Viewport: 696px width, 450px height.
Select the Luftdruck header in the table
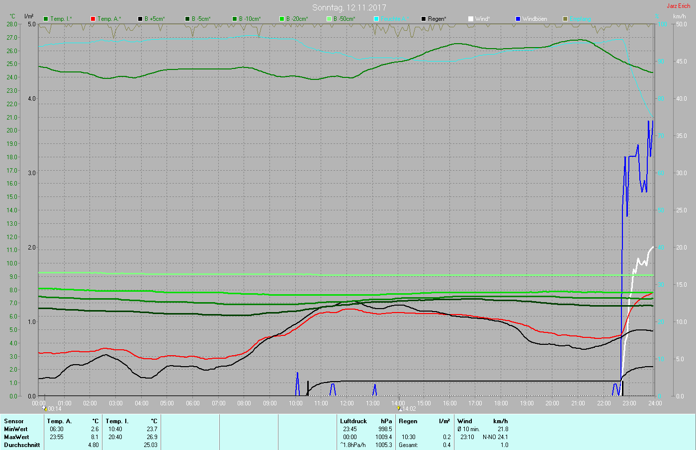click(x=353, y=421)
